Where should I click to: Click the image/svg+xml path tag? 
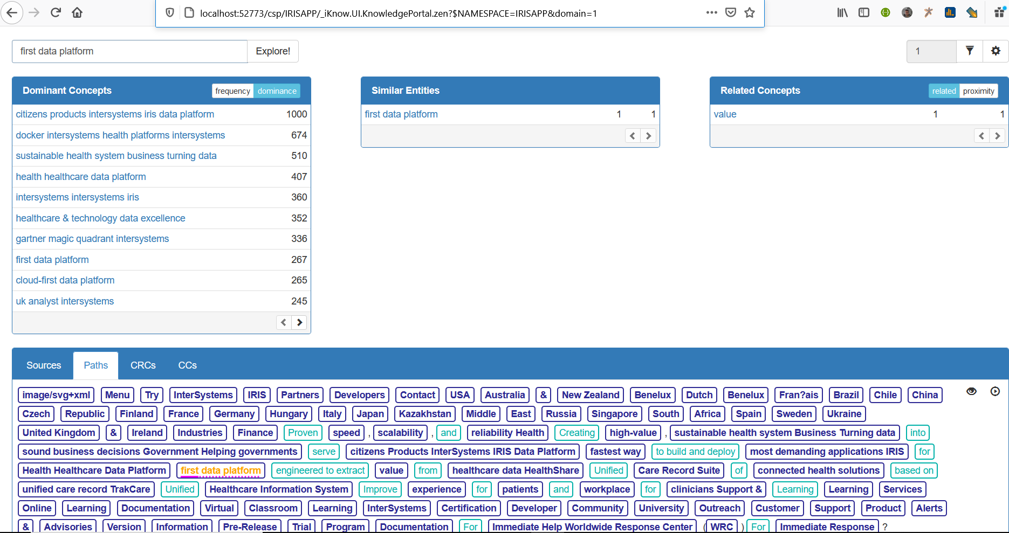56,395
